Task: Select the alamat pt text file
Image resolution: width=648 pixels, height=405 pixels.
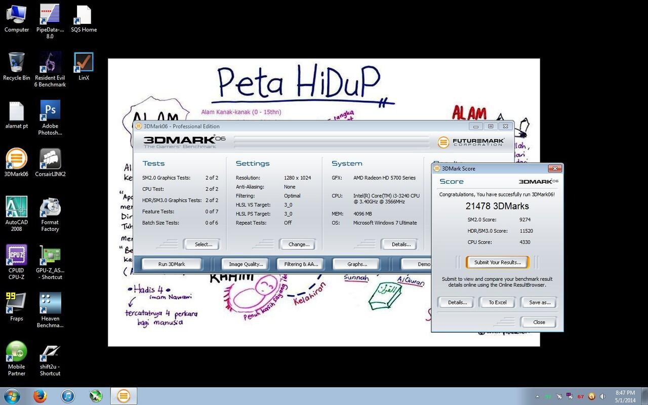Action: pos(16,114)
